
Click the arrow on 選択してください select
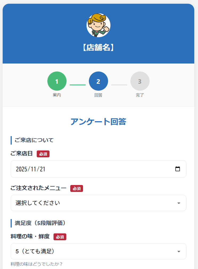[x=179, y=203]
